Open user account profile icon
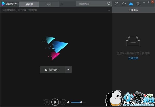The height and width of the screenshot is (107, 155). [x=138, y=4]
